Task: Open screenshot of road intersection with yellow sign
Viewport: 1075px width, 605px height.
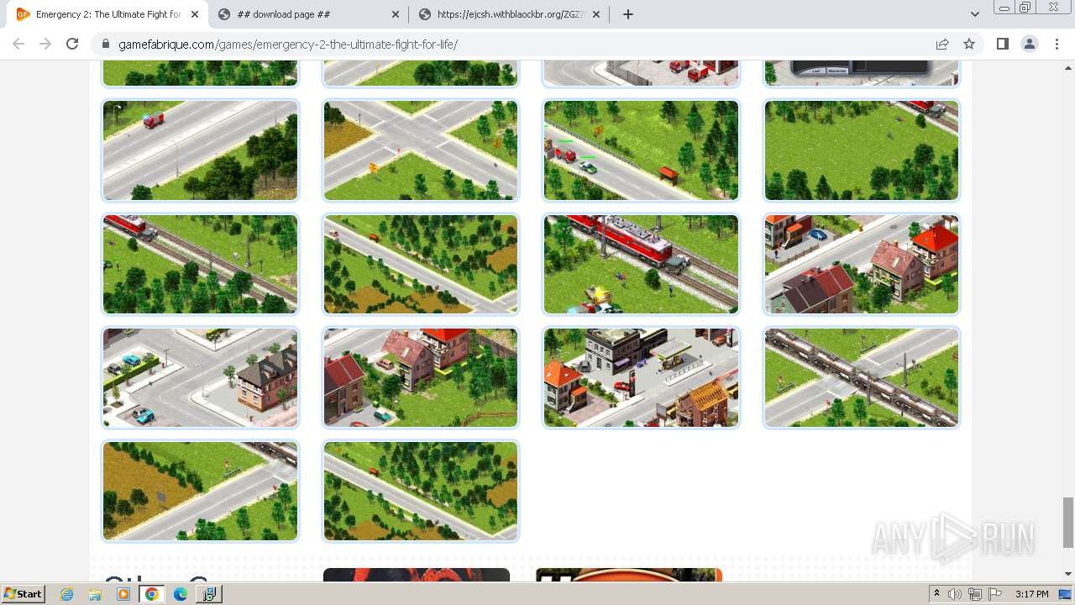Action: click(421, 150)
